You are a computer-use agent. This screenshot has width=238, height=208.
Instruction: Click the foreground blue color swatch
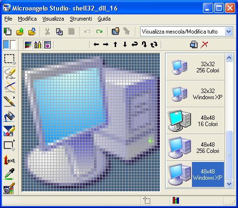(6, 45)
